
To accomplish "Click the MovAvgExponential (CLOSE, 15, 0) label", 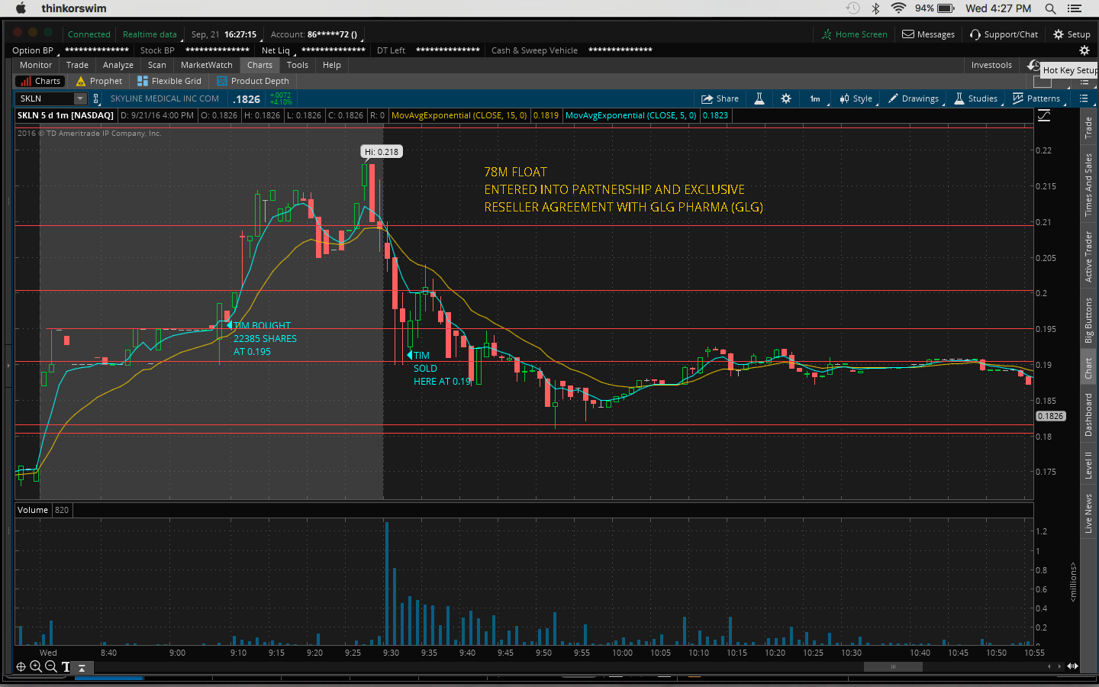I will [459, 115].
